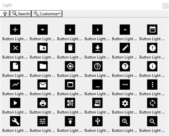Select the sliders tune button icon
This screenshot has height=136, width=169.
click(x=42, y=121)
